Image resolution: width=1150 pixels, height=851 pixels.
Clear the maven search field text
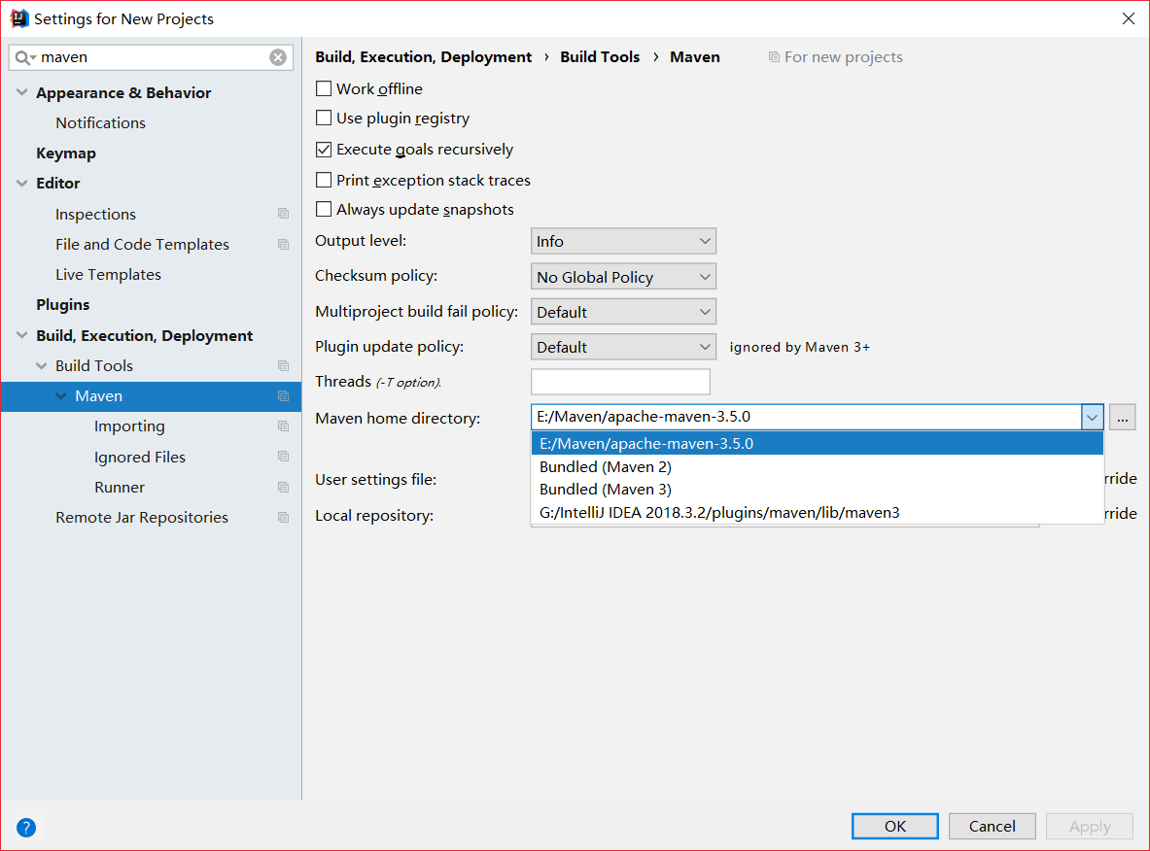click(278, 57)
